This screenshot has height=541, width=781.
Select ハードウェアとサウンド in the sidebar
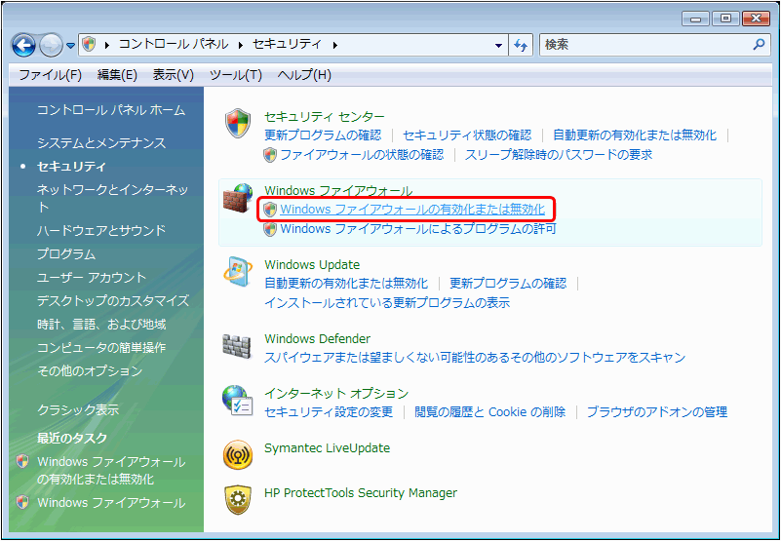pos(101,231)
